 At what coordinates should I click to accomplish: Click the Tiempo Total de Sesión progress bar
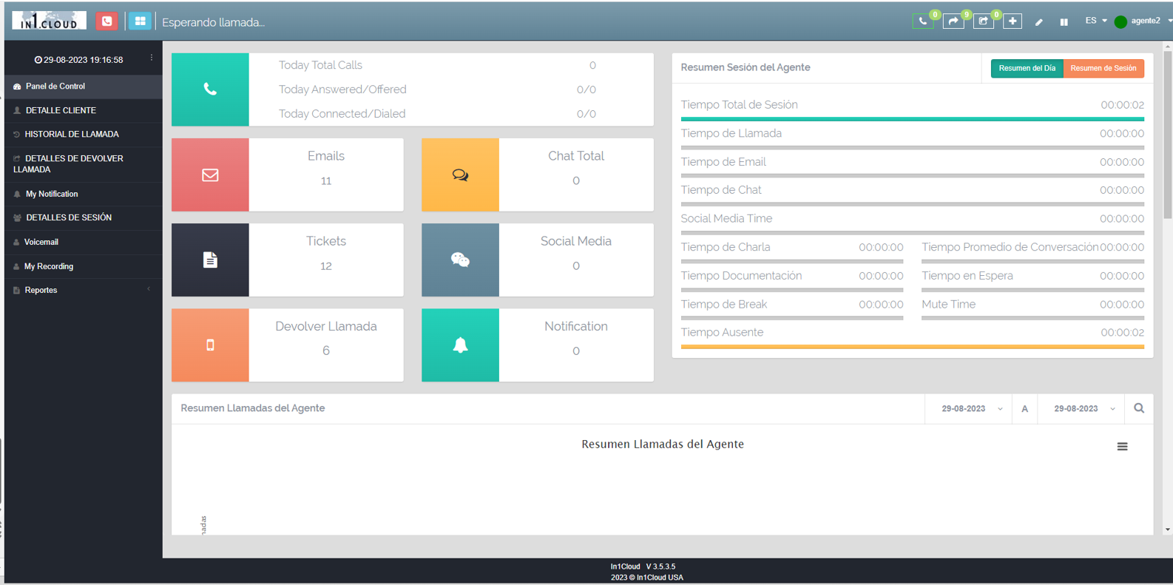pyautogui.click(x=912, y=119)
